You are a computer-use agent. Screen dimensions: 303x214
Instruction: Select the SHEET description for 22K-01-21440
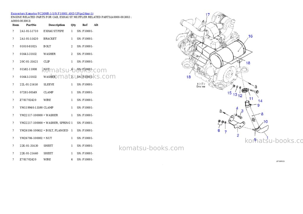coord(48,153)
